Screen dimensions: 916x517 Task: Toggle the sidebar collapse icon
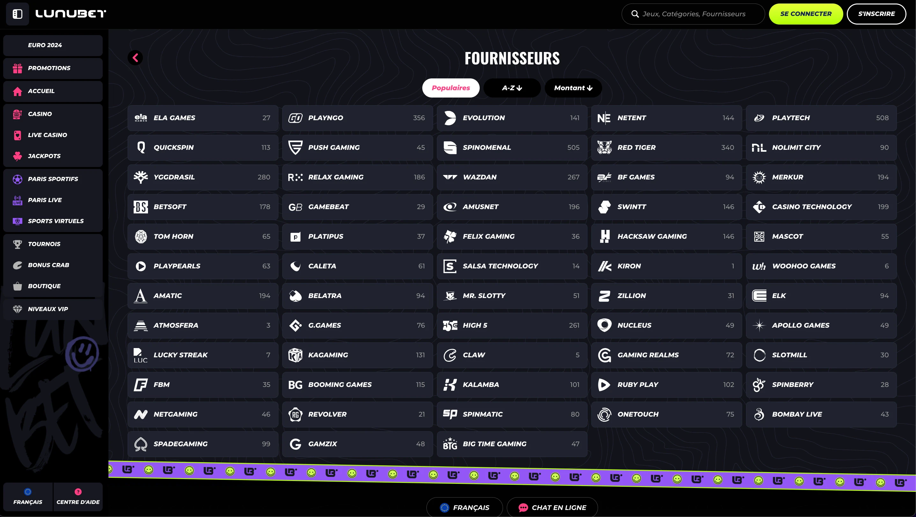[18, 14]
